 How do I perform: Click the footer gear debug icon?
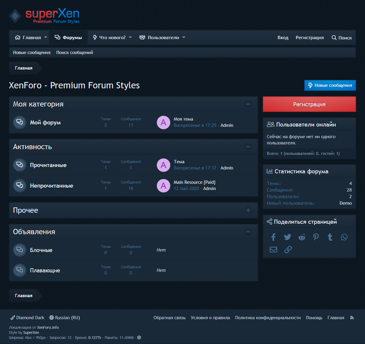click(139, 337)
